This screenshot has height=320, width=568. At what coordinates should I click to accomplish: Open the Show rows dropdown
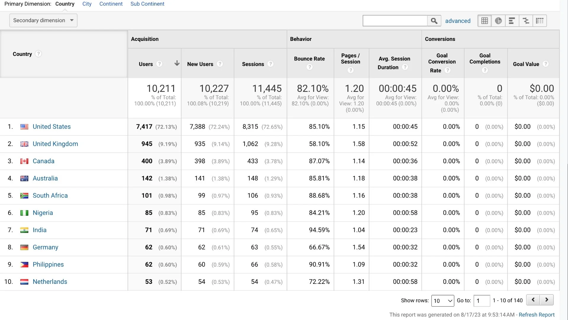443,301
